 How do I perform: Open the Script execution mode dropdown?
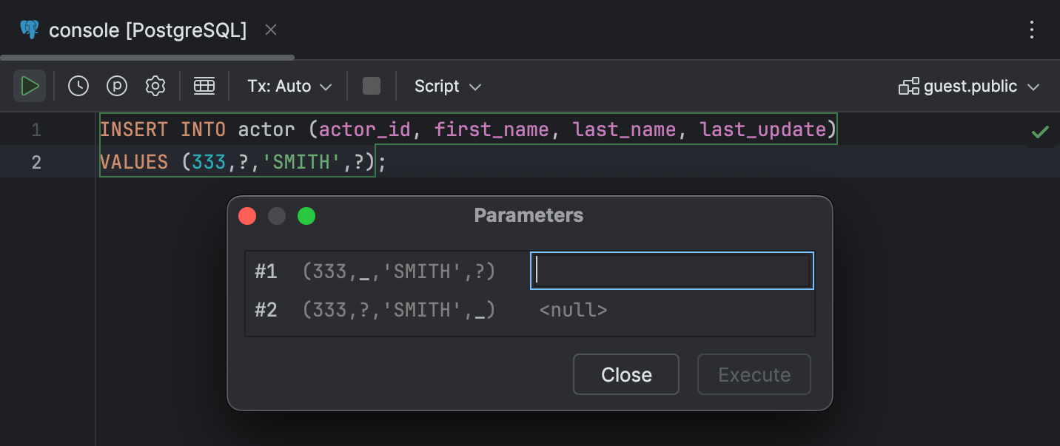click(x=447, y=86)
